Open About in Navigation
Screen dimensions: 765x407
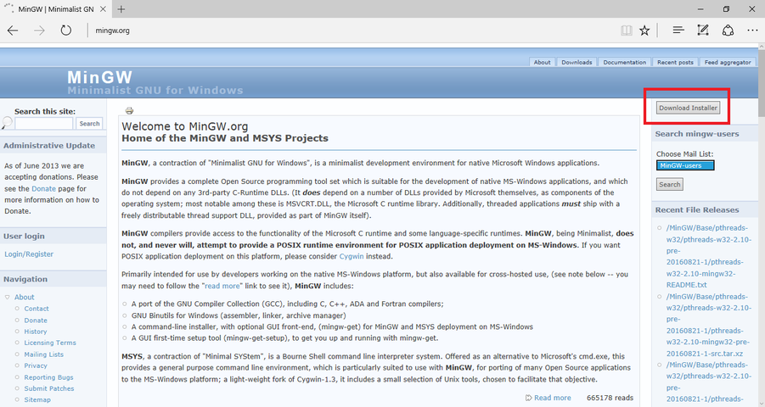pos(25,297)
